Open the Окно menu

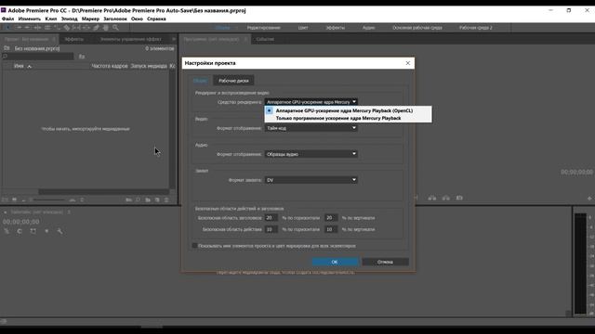(x=137, y=19)
